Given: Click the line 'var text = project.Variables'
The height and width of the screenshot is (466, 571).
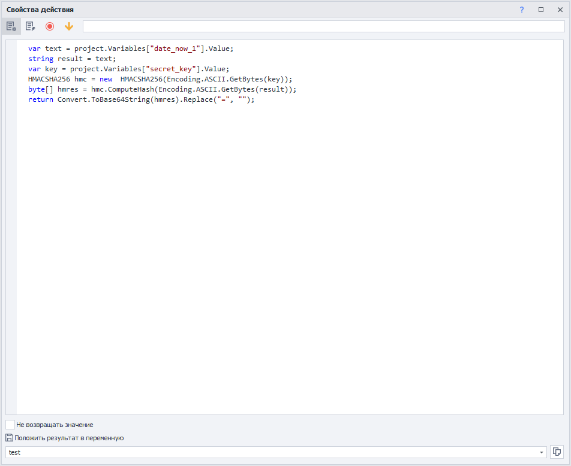Looking at the screenshot, I should (x=131, y=49).
